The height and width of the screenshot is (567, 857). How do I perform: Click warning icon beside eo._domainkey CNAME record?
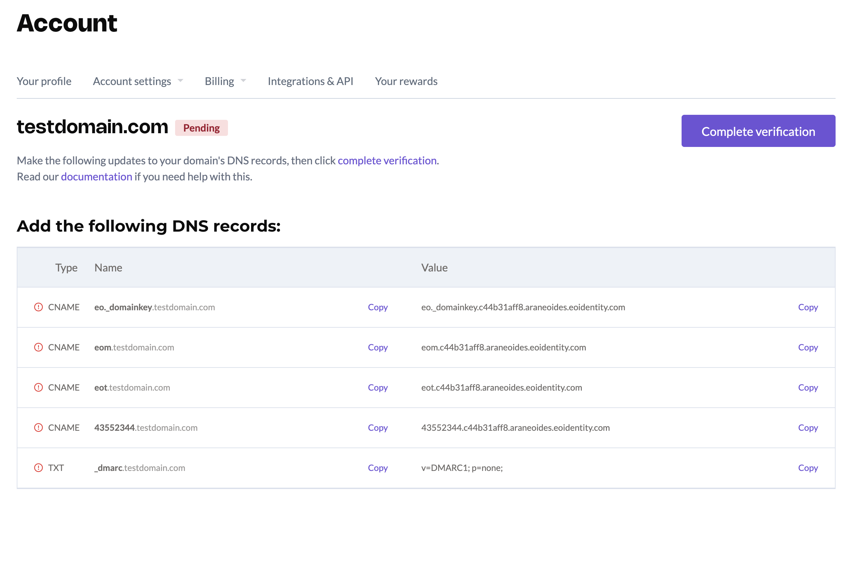38,307
